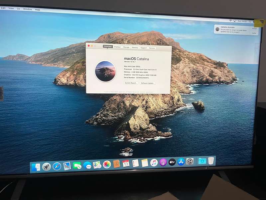Click the Wi-Fi status menu icon

tap(230, 20)
